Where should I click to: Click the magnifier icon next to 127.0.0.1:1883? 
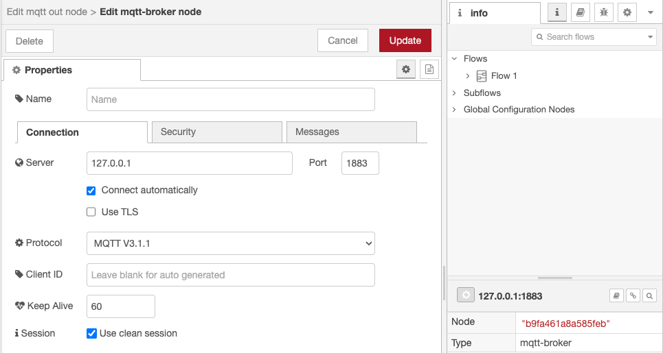649,295
